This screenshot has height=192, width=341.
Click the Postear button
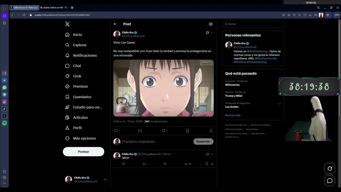click(83, 151)
